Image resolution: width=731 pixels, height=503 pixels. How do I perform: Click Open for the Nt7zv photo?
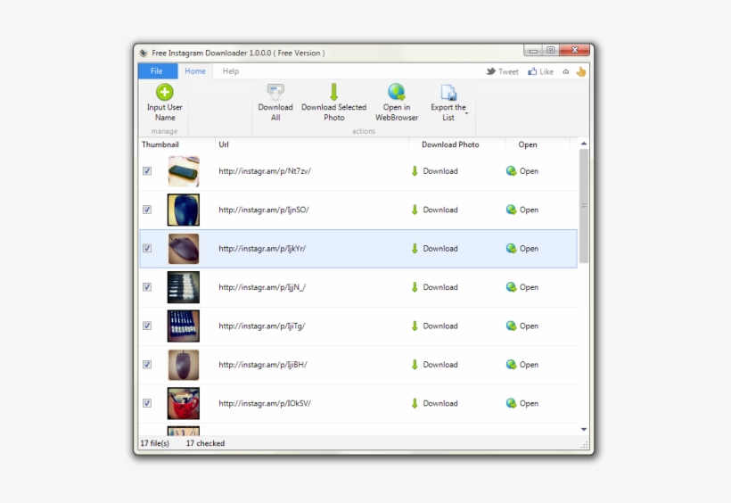(522, 171)
